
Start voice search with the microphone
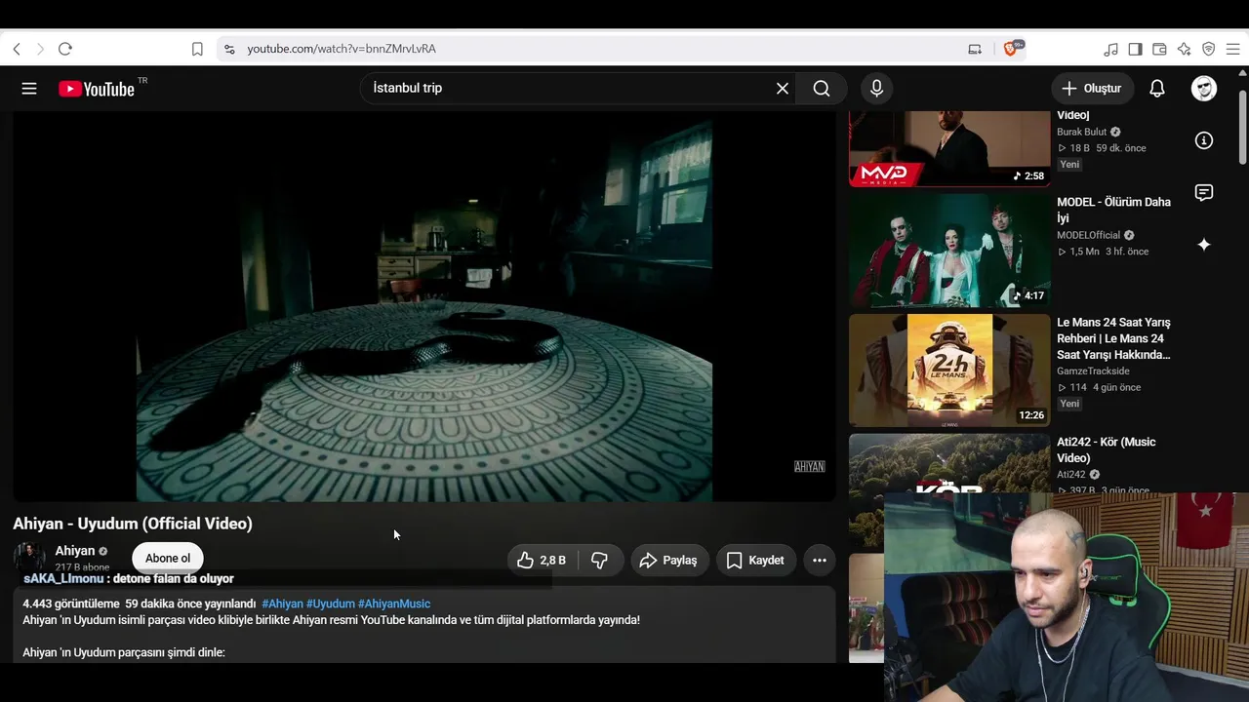click(x=876, y=89)
